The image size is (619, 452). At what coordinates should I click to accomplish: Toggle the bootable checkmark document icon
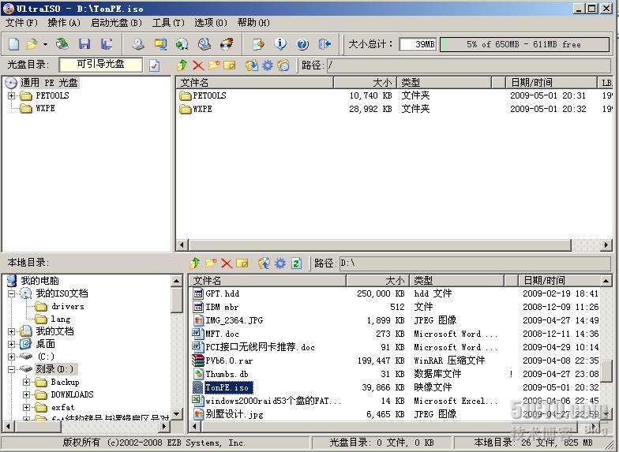click(155, 65)
